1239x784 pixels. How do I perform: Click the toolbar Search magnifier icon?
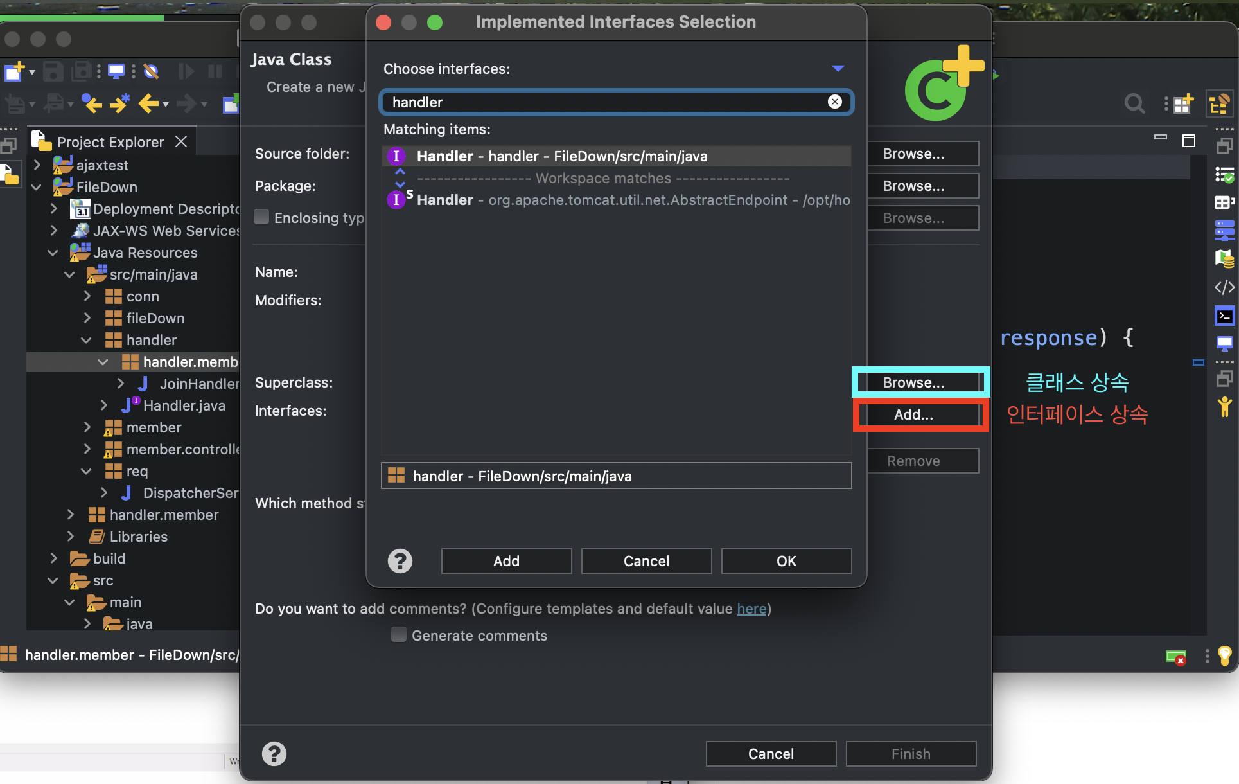pos(1134,103)
